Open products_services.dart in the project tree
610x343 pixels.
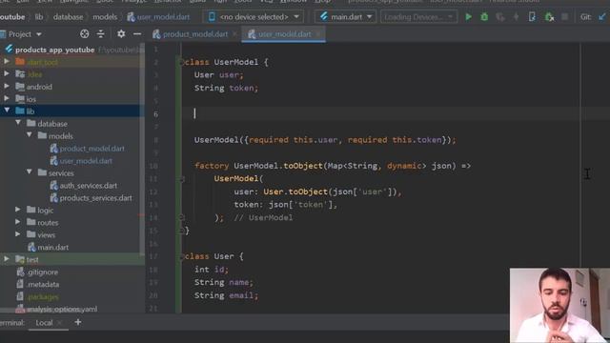95,198
